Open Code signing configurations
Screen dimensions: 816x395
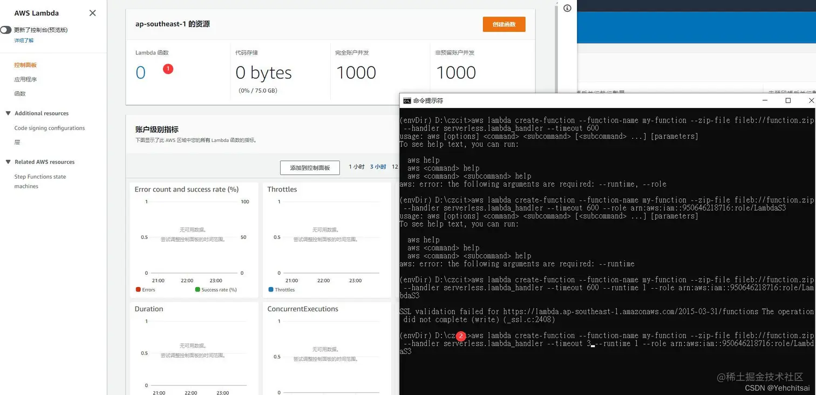pos(50,128)
